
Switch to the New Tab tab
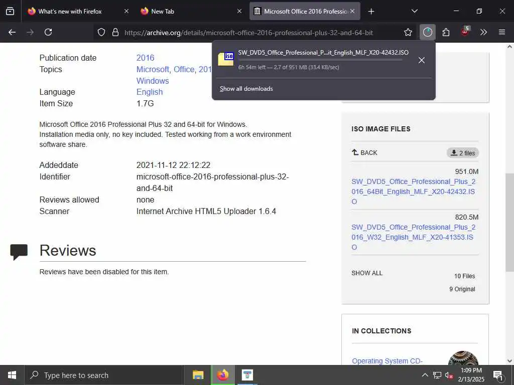191,11
